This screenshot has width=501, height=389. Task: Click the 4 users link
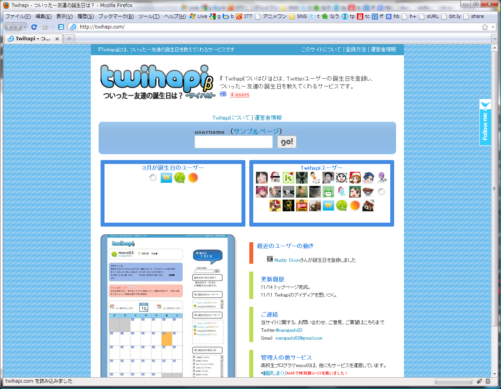[240, 94]
